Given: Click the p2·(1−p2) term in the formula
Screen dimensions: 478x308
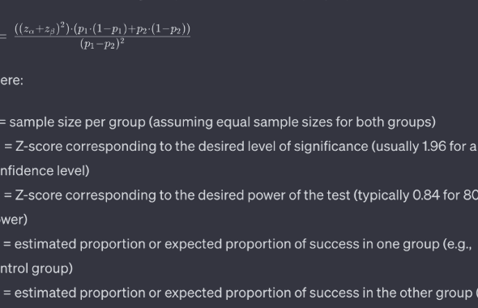Looking at the screenshot, I should 160,29.
